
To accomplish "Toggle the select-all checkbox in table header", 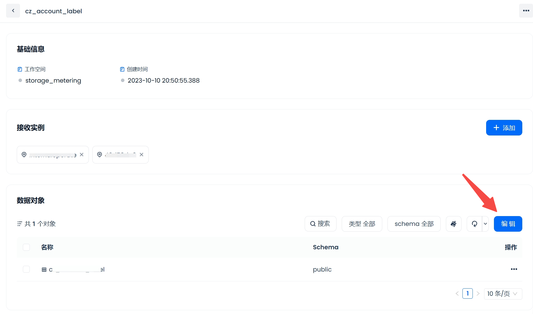I will tap(26, 247).
